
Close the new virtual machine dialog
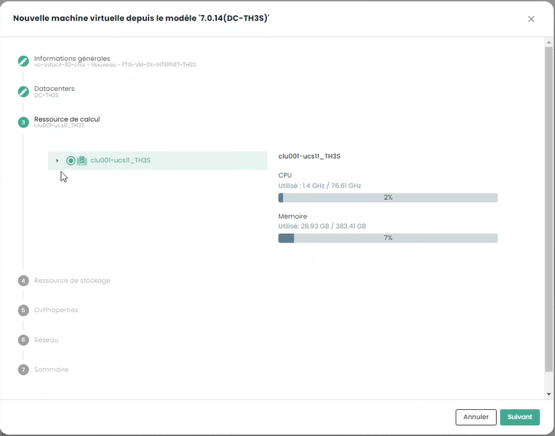click(531, 19)
